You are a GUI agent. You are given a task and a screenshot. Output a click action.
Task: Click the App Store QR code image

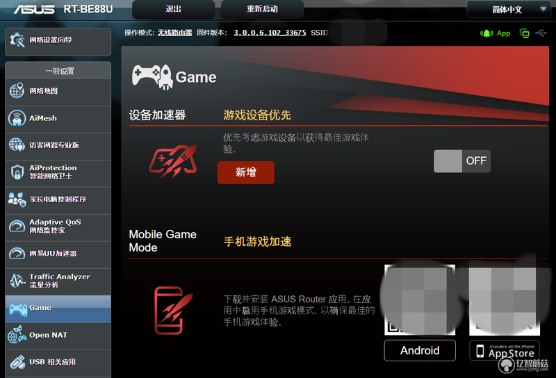click(x=505, y=300)
